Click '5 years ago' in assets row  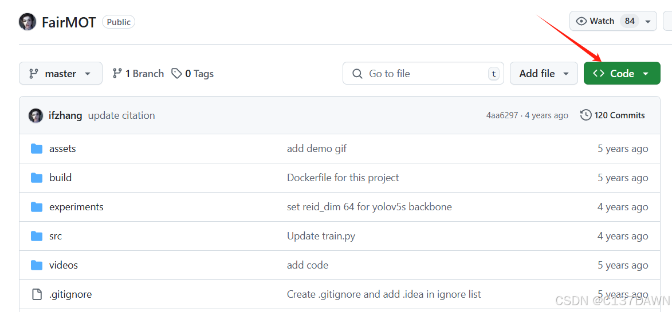pyautogui.click(x=623, y=149)
